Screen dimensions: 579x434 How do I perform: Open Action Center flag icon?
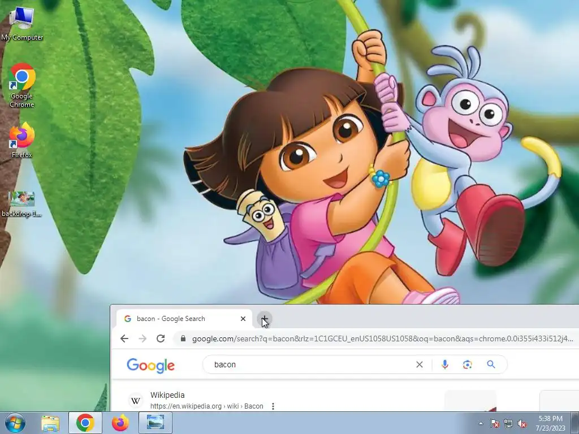tap(494, 423)
